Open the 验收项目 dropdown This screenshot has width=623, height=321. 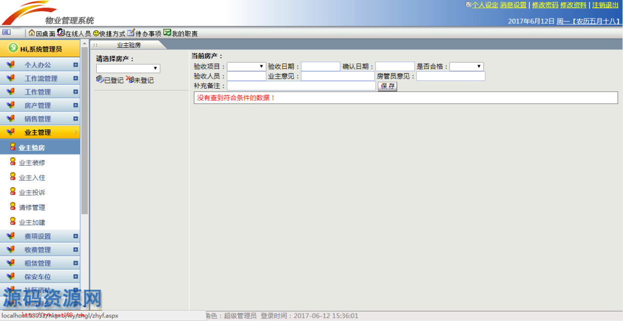[246, 67]
